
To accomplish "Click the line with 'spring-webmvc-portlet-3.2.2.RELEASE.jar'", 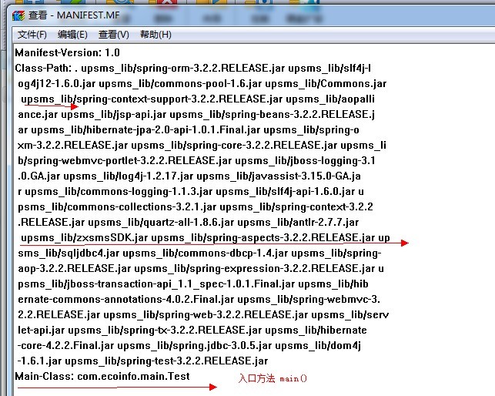I will (196, 161).
